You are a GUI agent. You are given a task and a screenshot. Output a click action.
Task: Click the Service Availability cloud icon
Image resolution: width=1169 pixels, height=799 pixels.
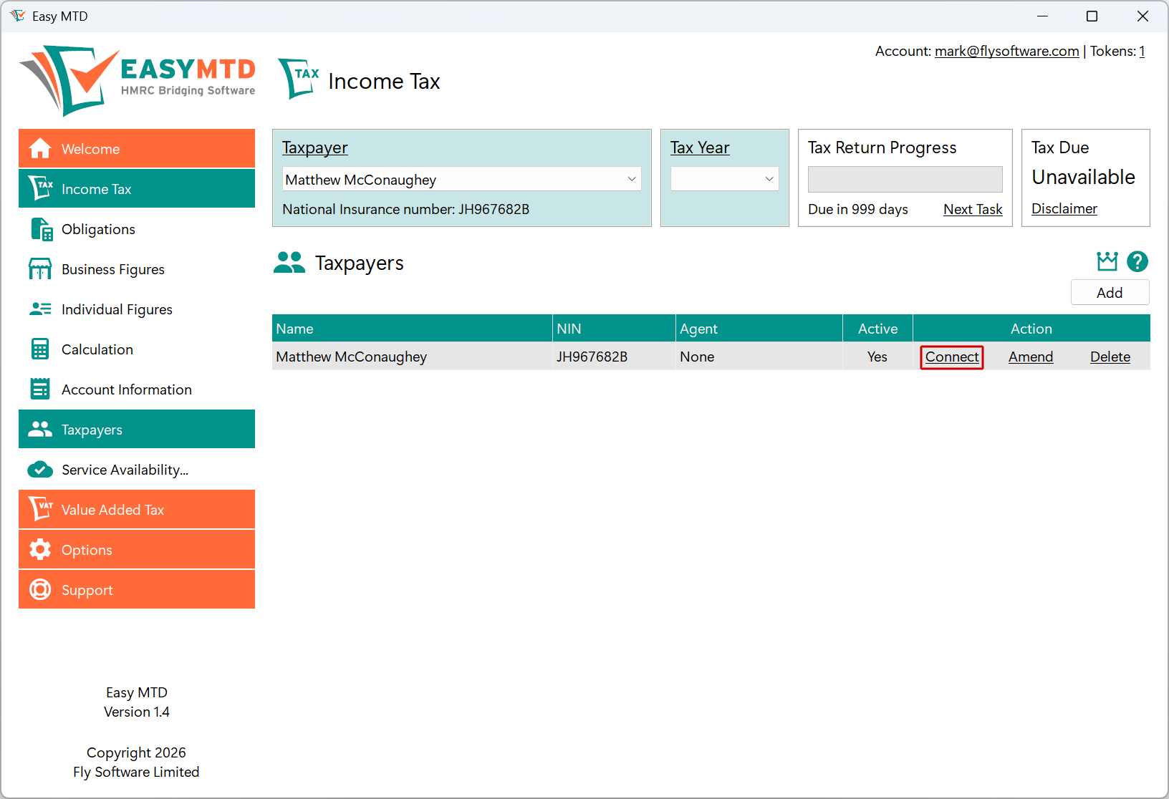click(x=40, y=470)
